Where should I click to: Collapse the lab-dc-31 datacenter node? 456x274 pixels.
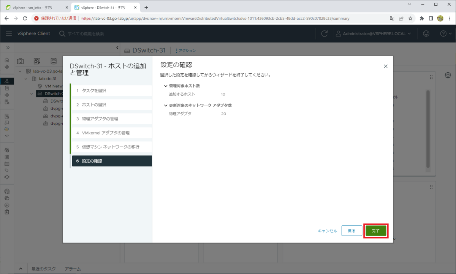26,79
